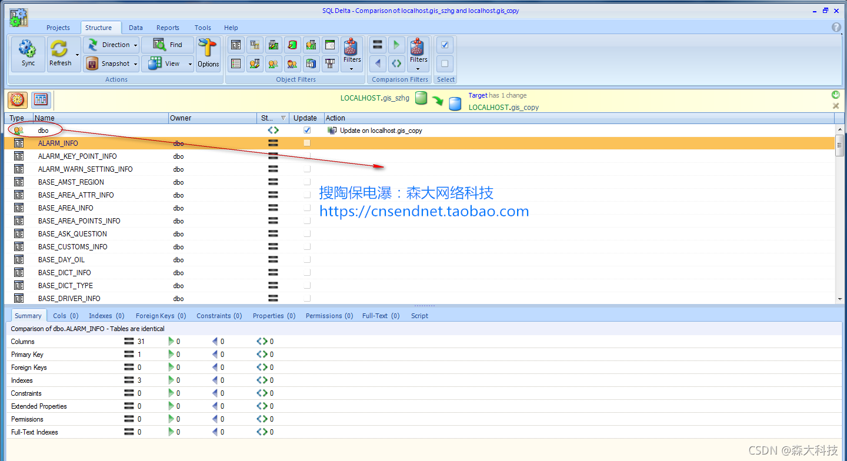Sort by the Name column header
The height and width of the screenshot is (461, 847).
[x=101, y=118]
